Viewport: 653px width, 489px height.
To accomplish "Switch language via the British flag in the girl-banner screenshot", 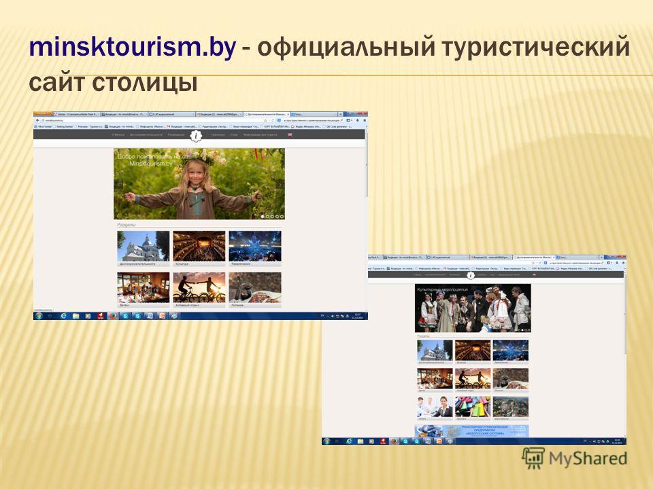I will tap(290, 134).
